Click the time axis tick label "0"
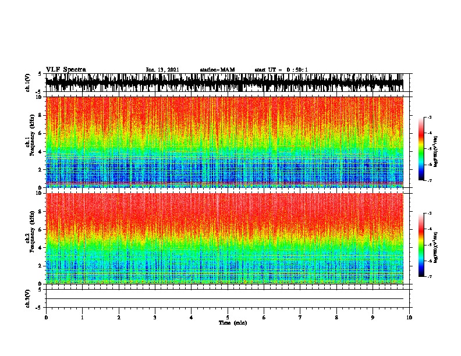The width and height of the screenshot is (461, 356). coord(46,317)
